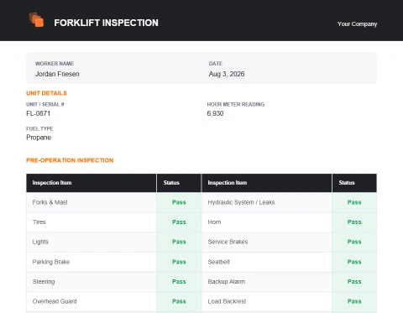Click the WORKER NAME label
Screen dimensions: 403x313
click(55, 64)
